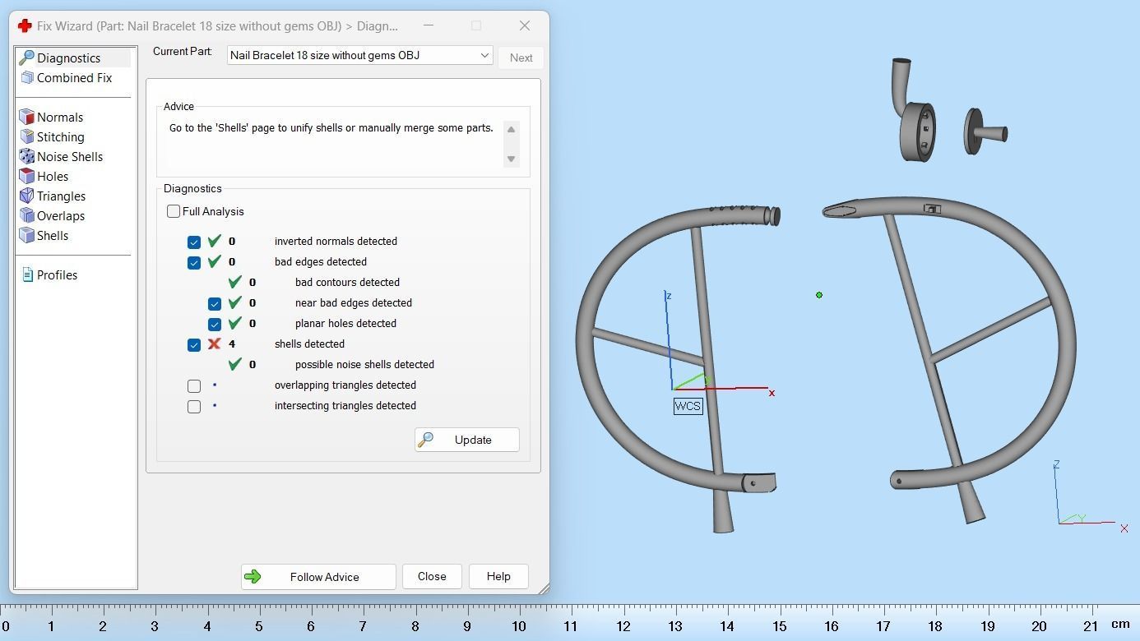Image resolution: width=1140 pixels, height=641 pixels.
Task: Click the Follow Advice button
Action: 318,577
